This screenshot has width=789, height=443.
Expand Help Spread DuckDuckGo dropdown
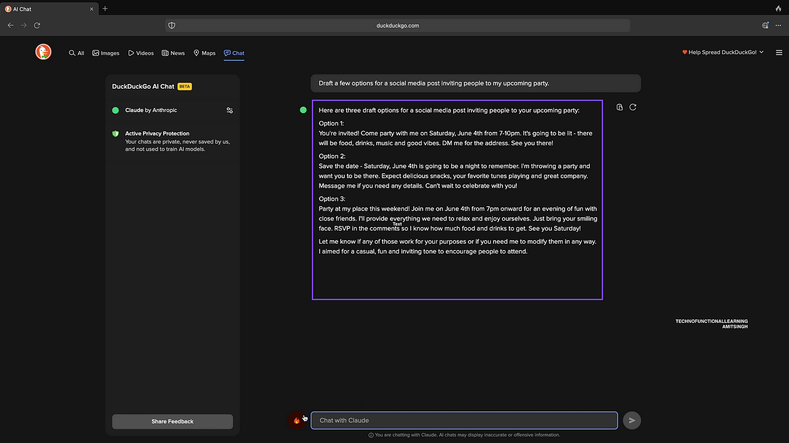[723, 52]
